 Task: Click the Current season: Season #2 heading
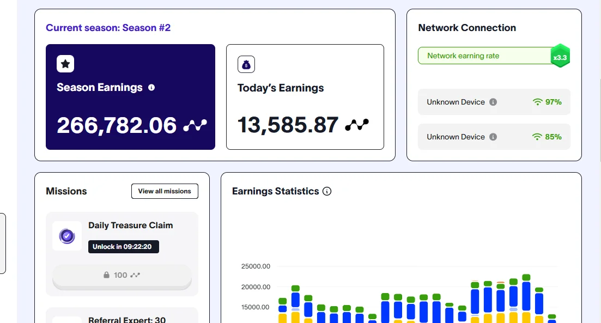pos(108,28)
